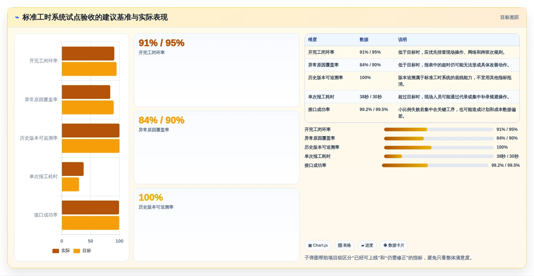The image size is (534, 276).
Task: Click the 开完工闭环率 table row name
Action: tap(321, 52)
